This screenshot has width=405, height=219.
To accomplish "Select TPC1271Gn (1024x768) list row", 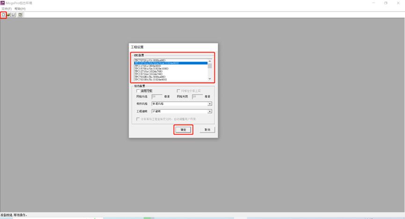I will click(x=171, y=71).
